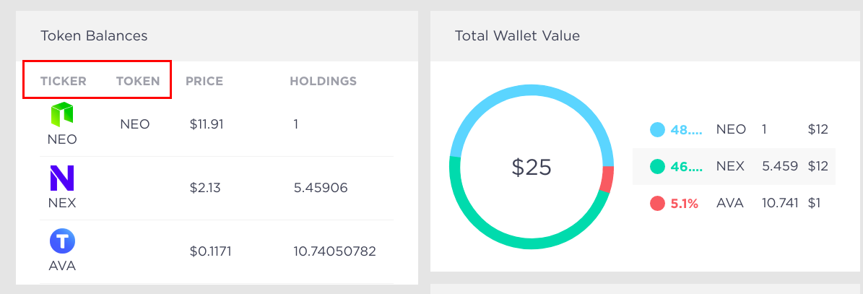Click the $25 total in donut chart
Image resolution: width=863 pixels, height=294 pixels.
point(531,167)
